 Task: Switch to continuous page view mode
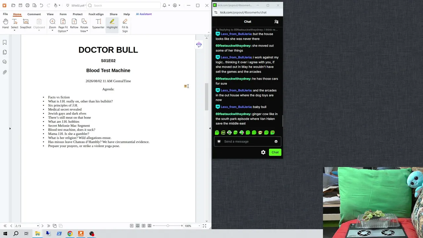point(137,226)
